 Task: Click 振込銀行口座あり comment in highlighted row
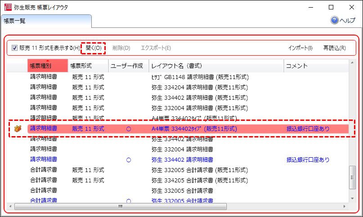pyautogui.click(x=308, y=128)
